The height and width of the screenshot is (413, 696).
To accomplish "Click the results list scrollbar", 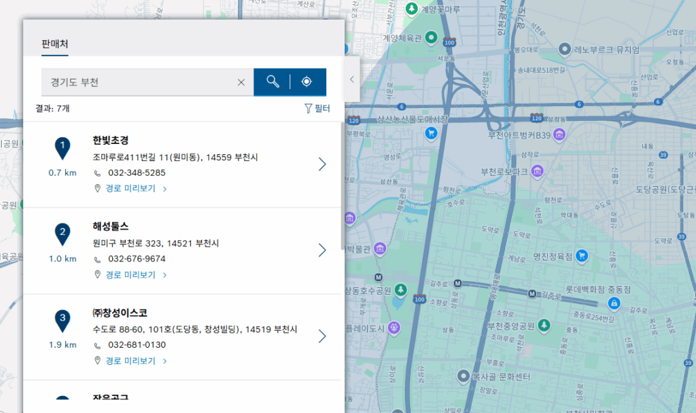I will pyautogui.click(x=343, y=186).
